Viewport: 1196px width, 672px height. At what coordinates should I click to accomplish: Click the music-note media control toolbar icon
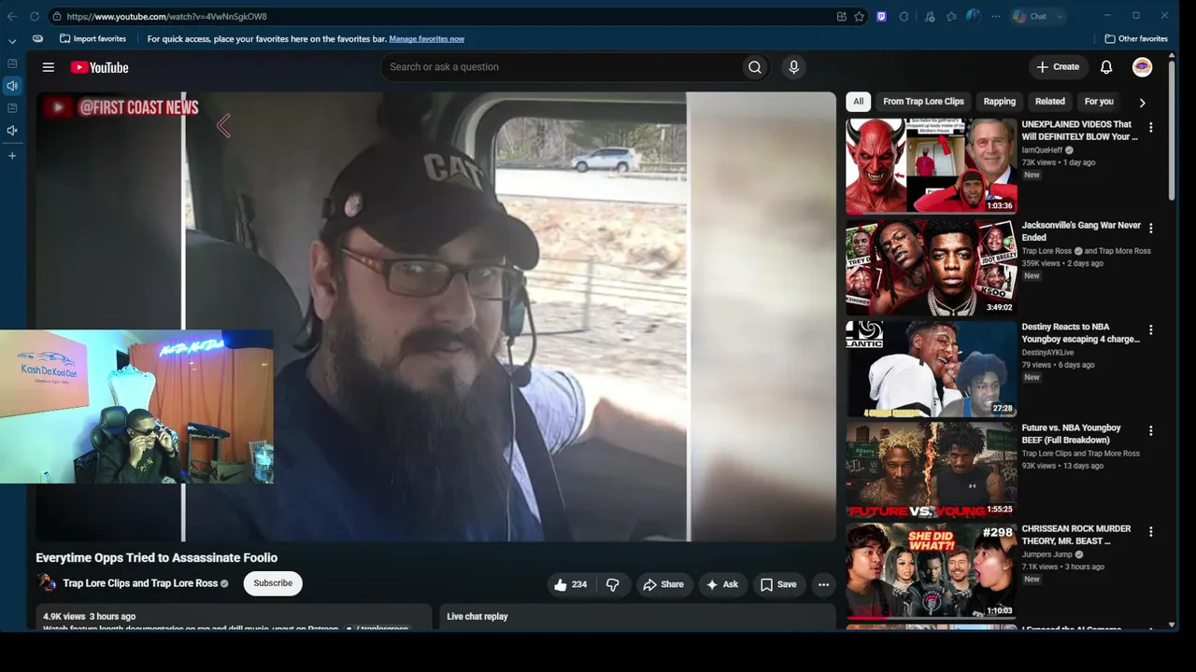pos(929,16)
